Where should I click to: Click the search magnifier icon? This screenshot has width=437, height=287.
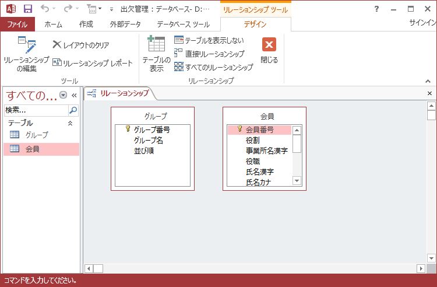(73, 110)
